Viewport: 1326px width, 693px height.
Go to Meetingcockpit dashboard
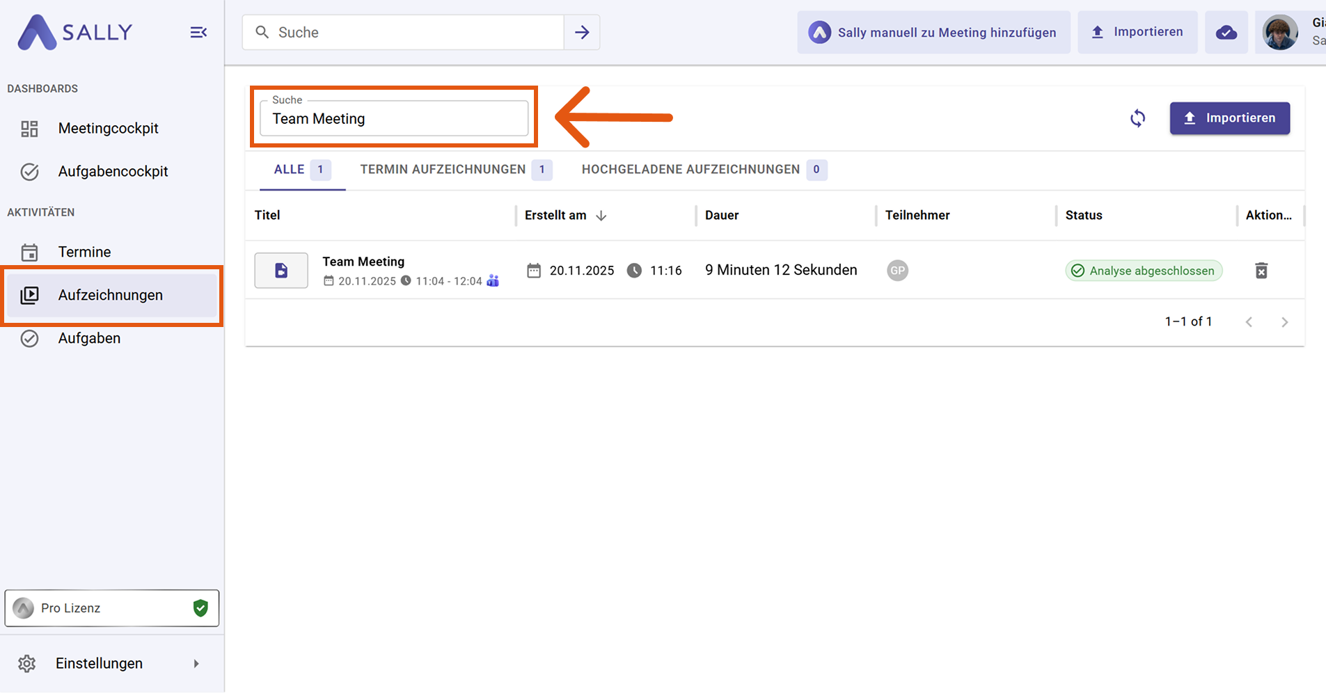(108, 129)
